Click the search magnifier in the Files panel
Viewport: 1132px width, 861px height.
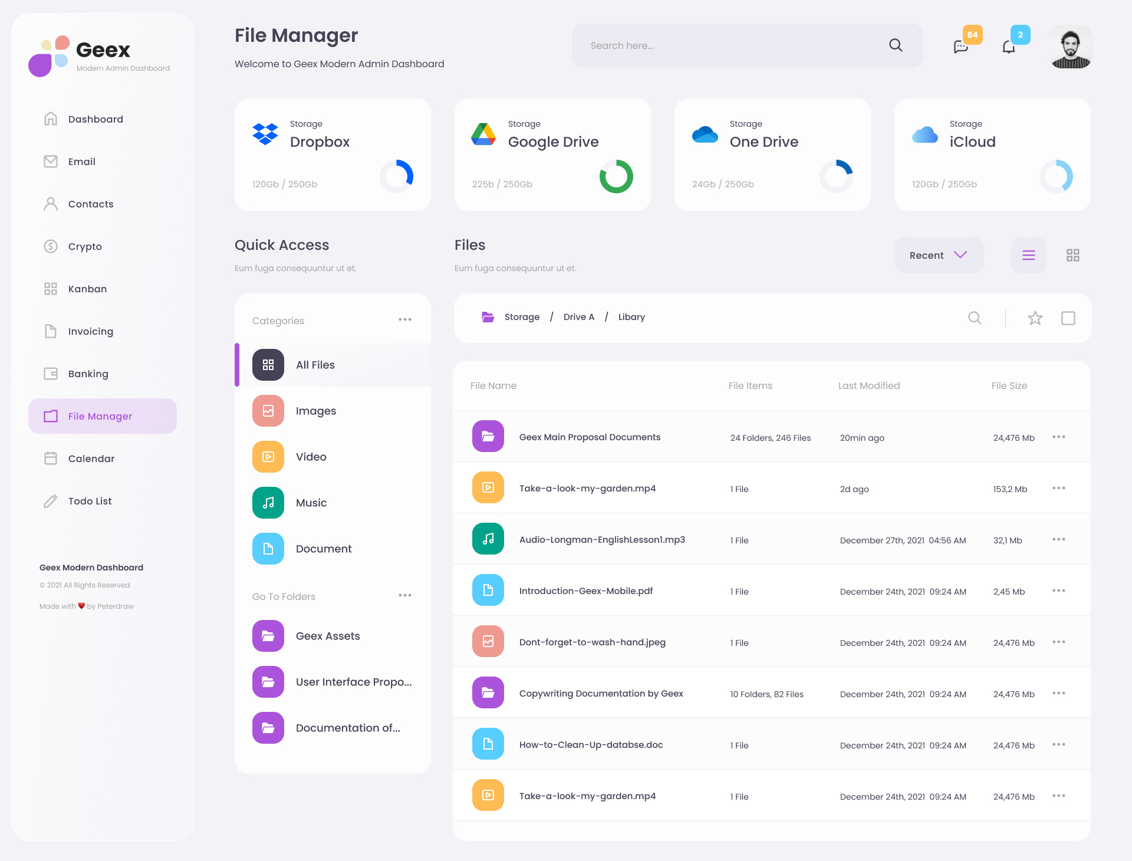click(974, 318)
